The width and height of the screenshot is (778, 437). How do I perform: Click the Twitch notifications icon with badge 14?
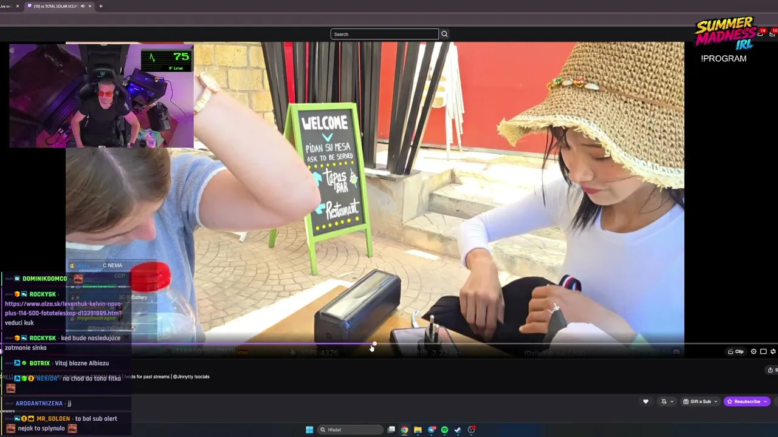[761, 33]
